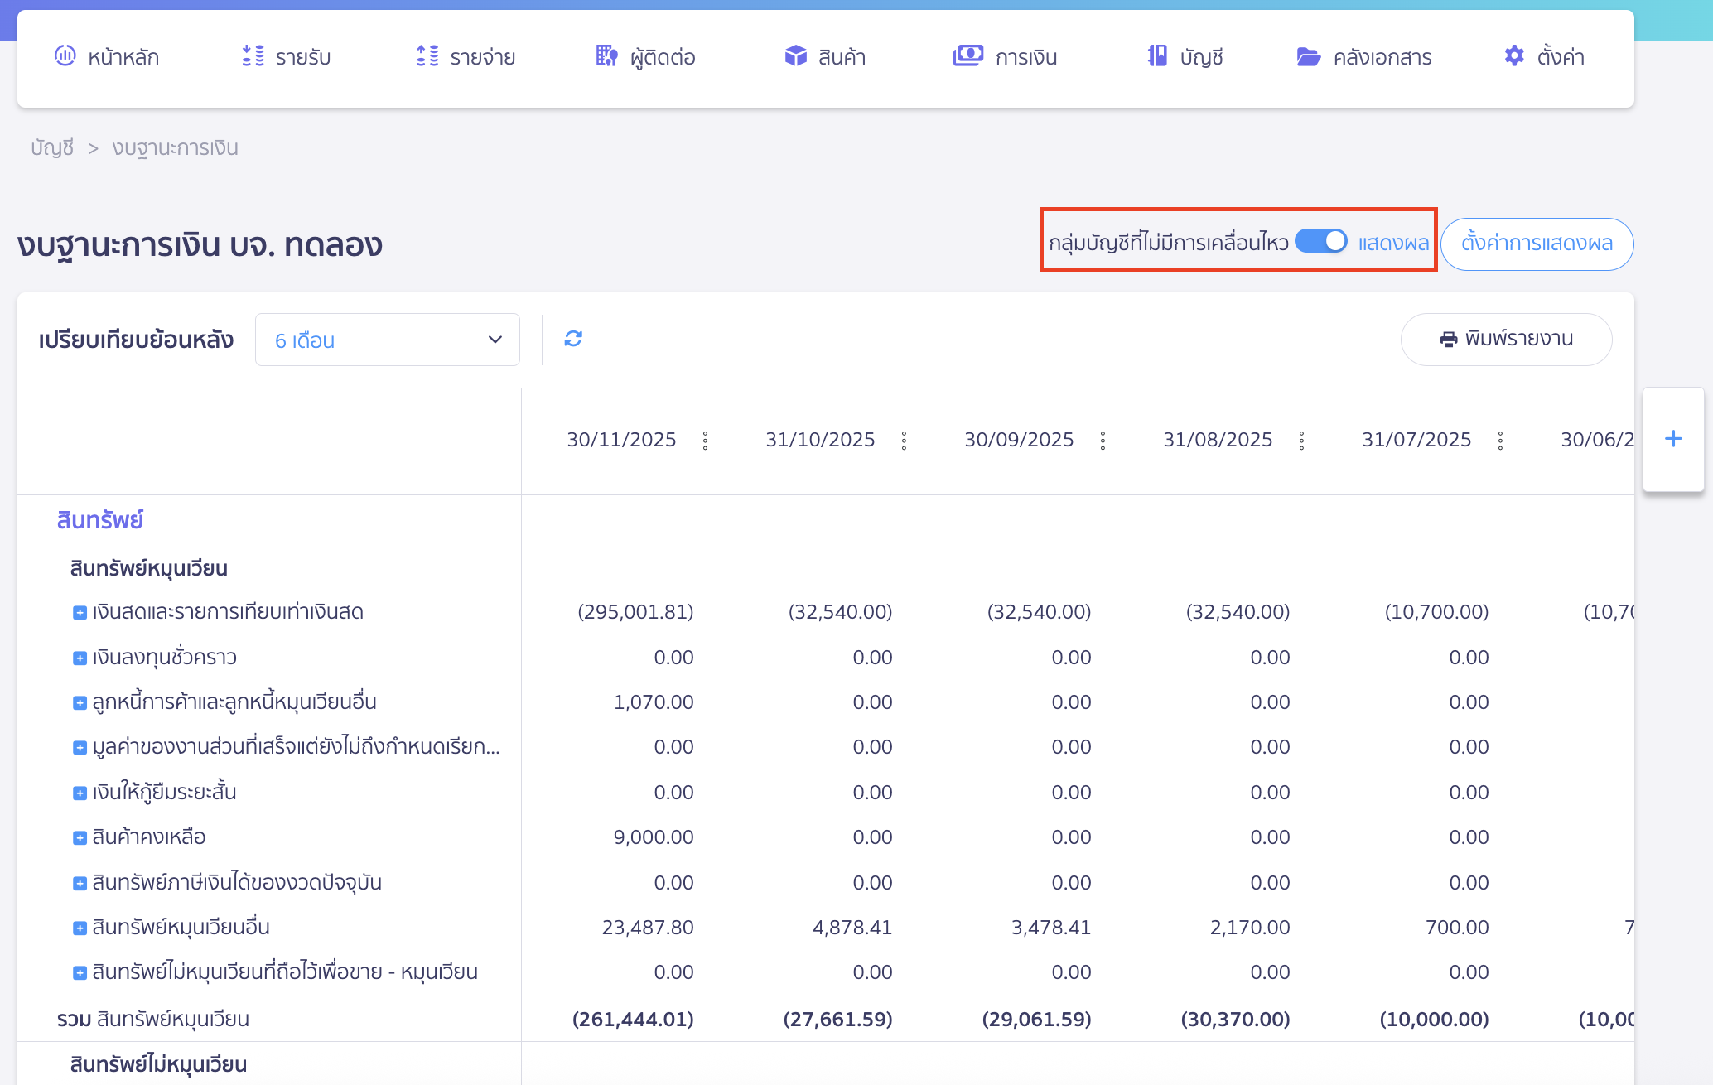Expand เงินสดและรายการเทียบเท่าเงินสด row
Screen dimensions: 1713x1085
pyautogui.click(x=80, y=613)
